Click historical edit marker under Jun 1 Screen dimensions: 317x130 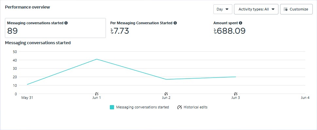(97, 94)
